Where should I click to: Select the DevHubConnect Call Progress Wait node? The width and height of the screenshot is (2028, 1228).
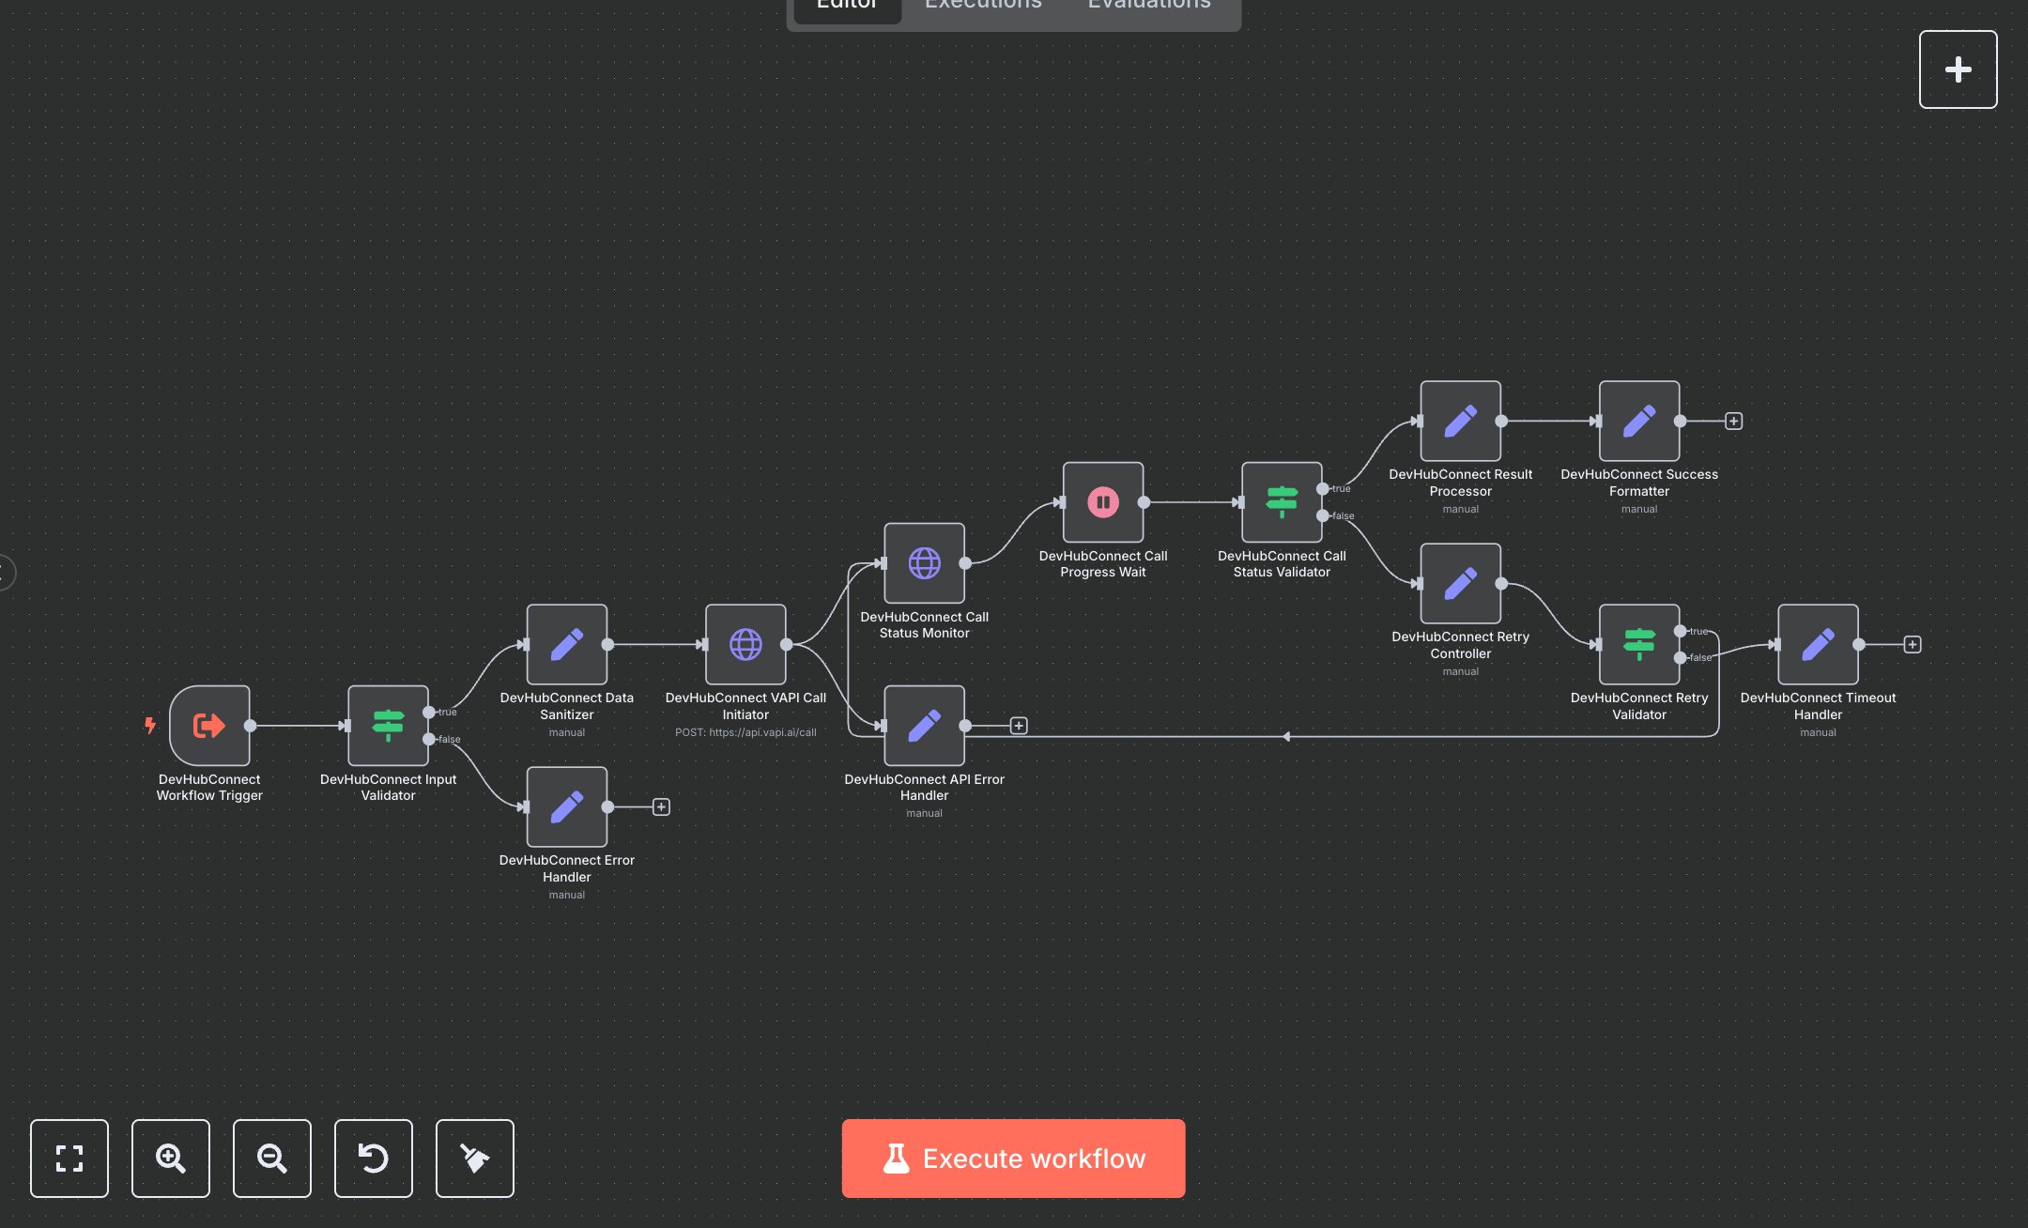[1102, 502]
